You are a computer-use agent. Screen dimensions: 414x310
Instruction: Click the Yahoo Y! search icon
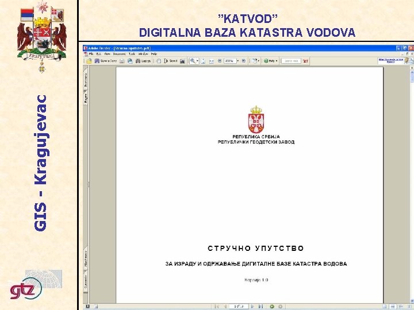305,61
